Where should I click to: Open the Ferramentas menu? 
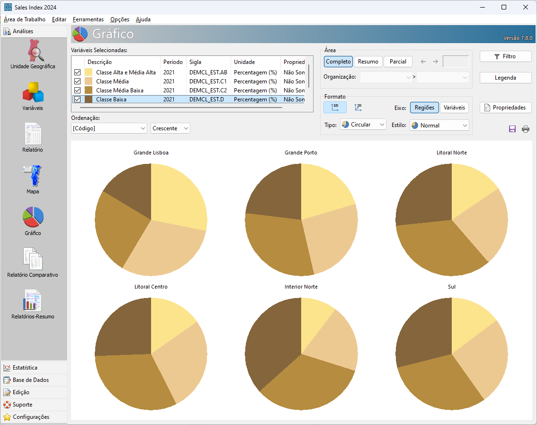[x=88, y=19]
